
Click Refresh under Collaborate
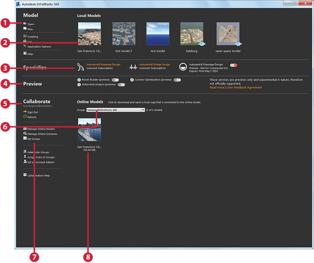click(x=32, y=117)
